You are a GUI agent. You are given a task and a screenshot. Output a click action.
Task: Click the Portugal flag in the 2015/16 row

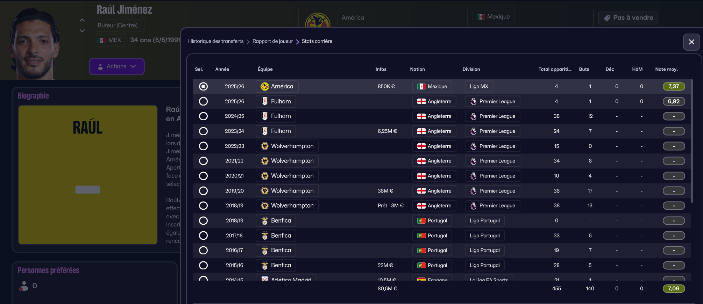[421, 266]
